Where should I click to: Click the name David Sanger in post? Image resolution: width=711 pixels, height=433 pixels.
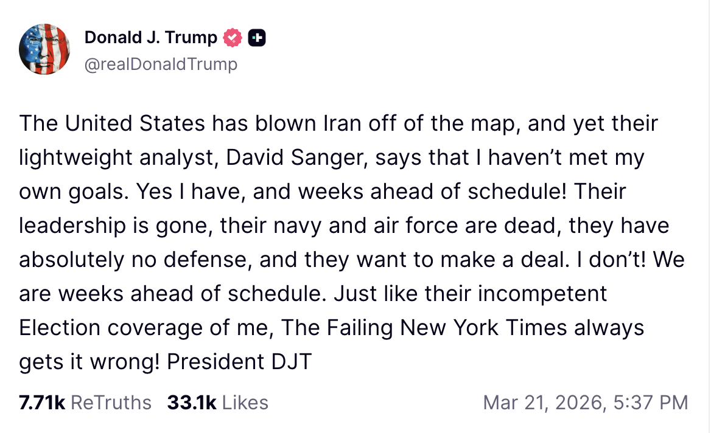point(296,158)
